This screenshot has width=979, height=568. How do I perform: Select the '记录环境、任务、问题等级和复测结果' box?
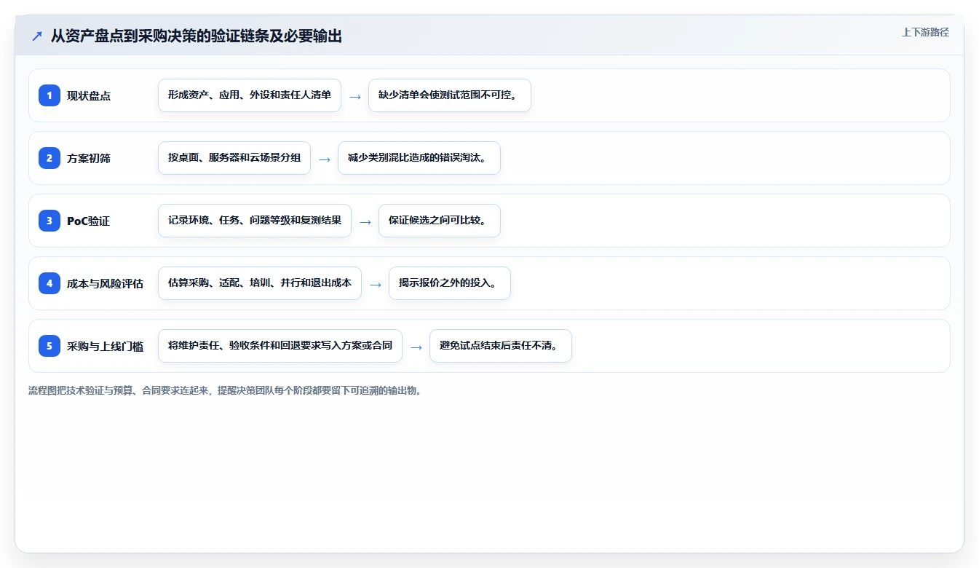coord(255,221)
